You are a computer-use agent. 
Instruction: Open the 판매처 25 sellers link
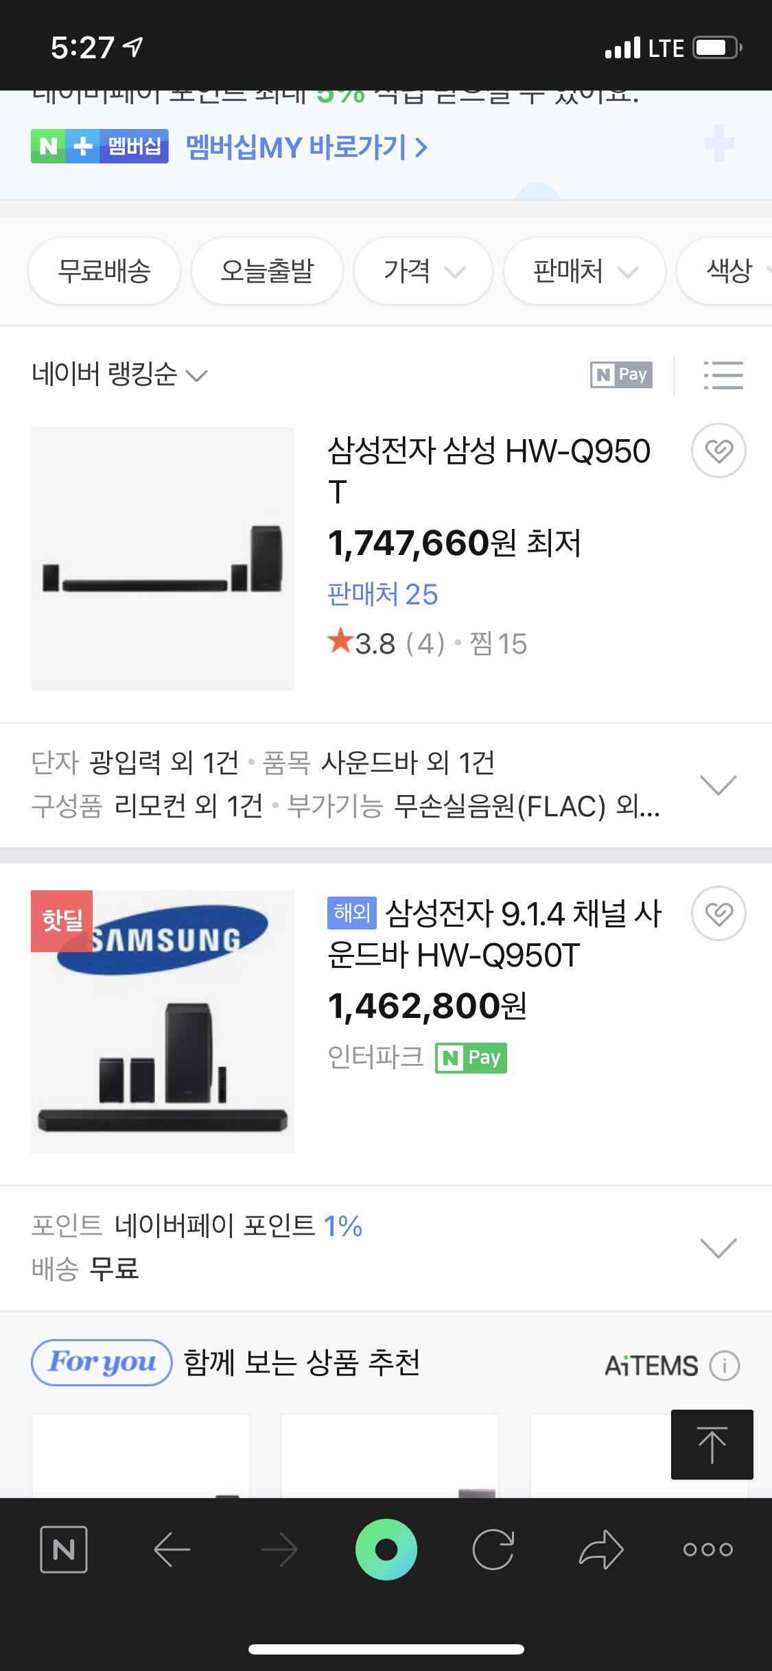point(382,594)
